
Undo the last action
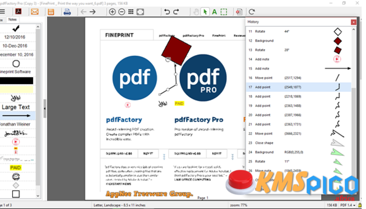pyautogui.click(x=167, y=12)
